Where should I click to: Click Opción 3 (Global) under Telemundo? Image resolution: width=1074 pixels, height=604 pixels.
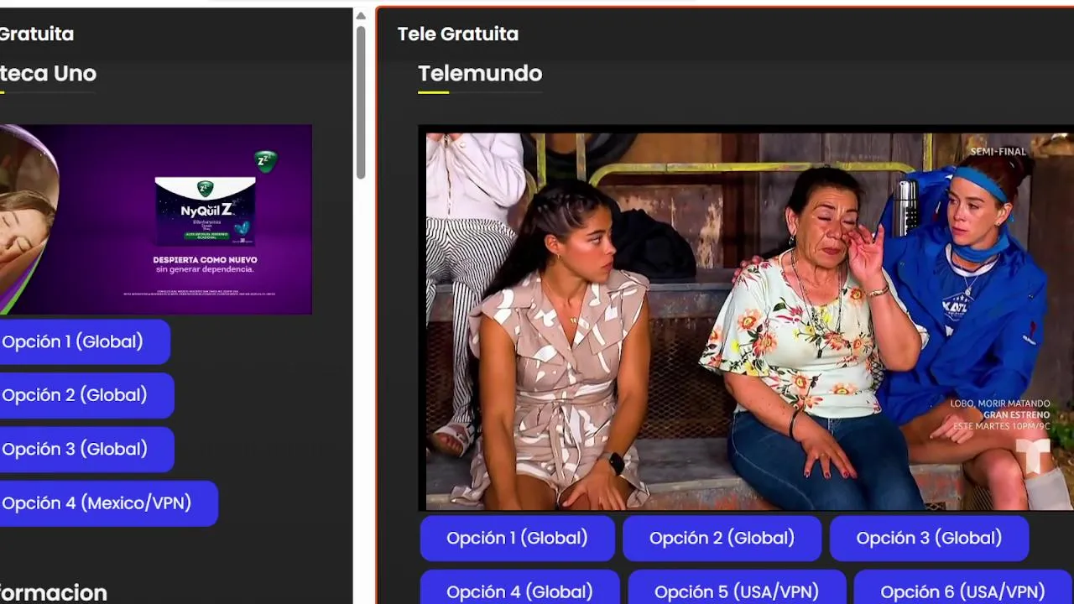click(929, 538)
